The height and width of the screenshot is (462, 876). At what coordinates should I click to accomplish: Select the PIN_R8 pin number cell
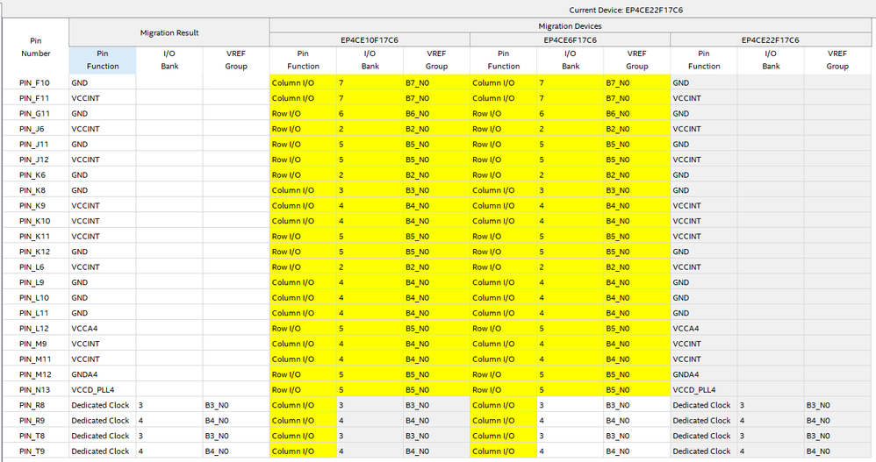click(32, 405)
